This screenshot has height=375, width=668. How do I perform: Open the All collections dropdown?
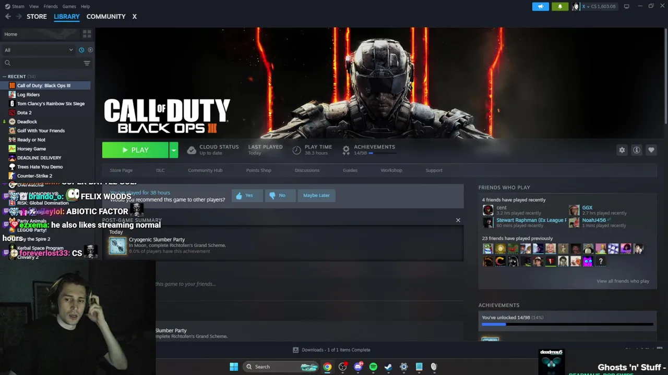(39, 50)
